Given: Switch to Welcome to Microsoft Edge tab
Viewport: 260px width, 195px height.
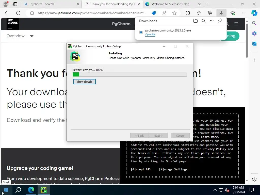Looking at the screenshot, I should pos(170,4).
